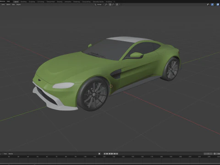Open the viewport Object menu
220x165 pixels.
[x=19, y=5]
